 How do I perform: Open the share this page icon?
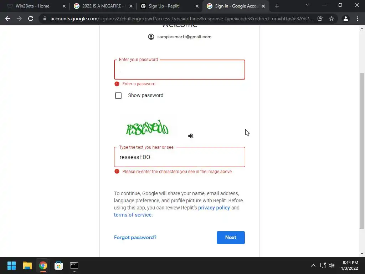(320, 19)
